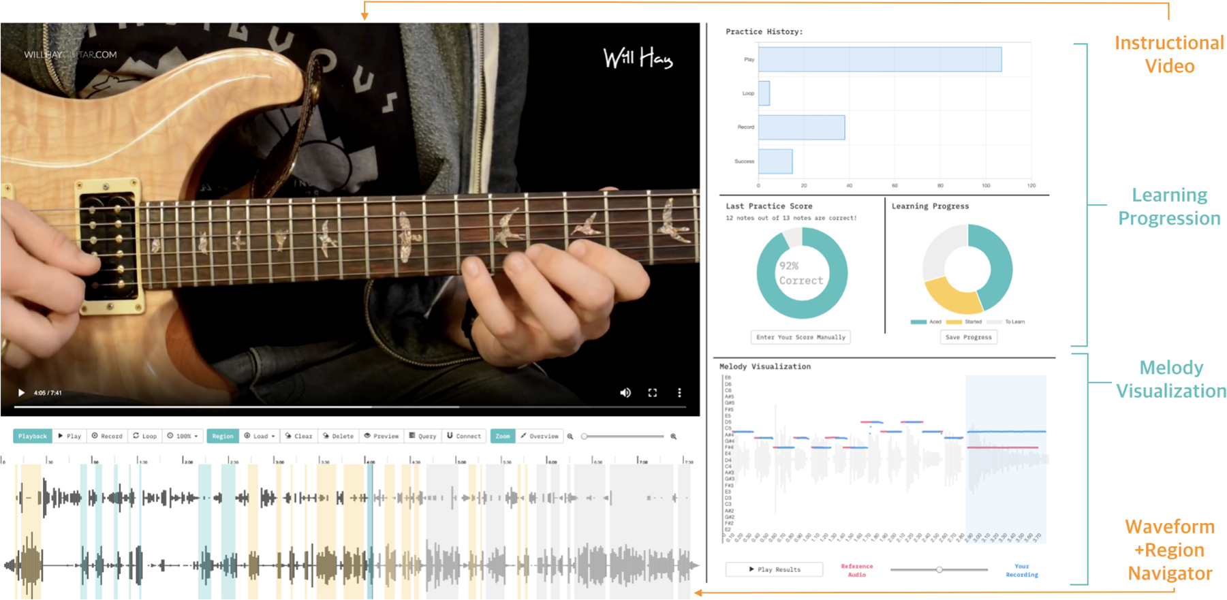This screenshot has height=600, width=1227.
Task: Switch to Overview mode
Action: (540, 436)
